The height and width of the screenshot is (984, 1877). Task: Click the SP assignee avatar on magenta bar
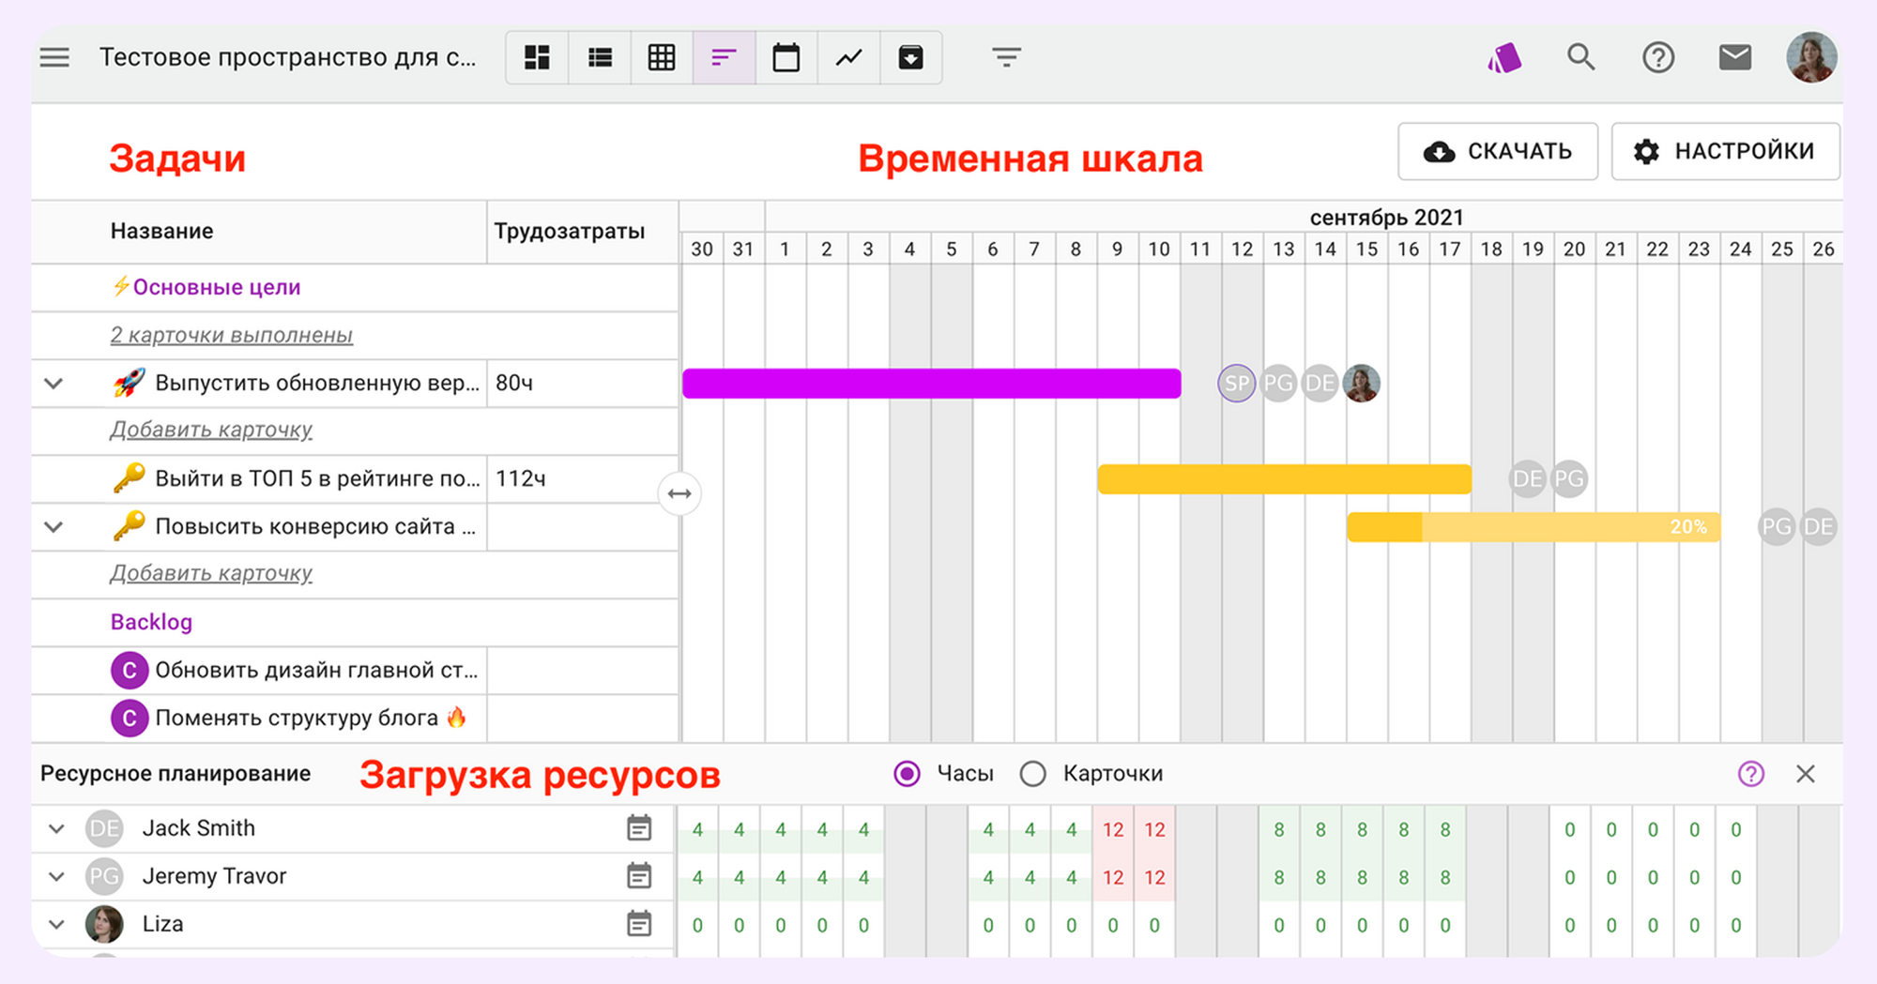(x=1237, y=383)
